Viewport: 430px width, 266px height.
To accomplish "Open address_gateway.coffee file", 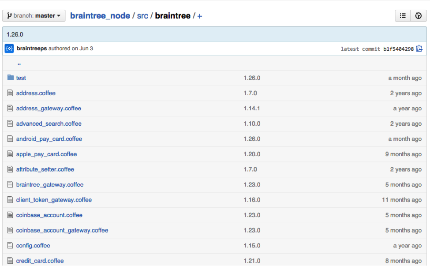I will click(49, 109).
